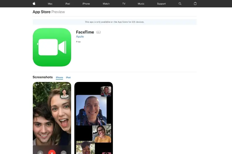
Task: Click the Screenshots section heading
Action: click(43, 77)
